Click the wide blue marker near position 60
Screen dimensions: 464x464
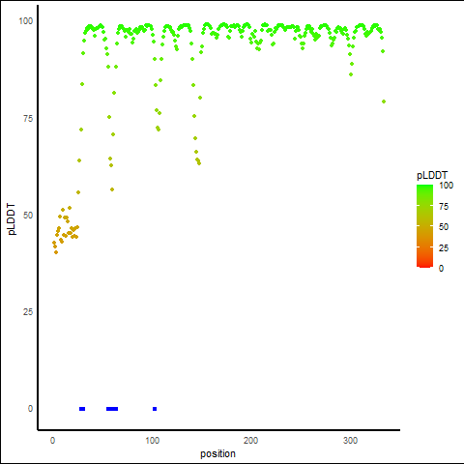(x=112, y=409)
